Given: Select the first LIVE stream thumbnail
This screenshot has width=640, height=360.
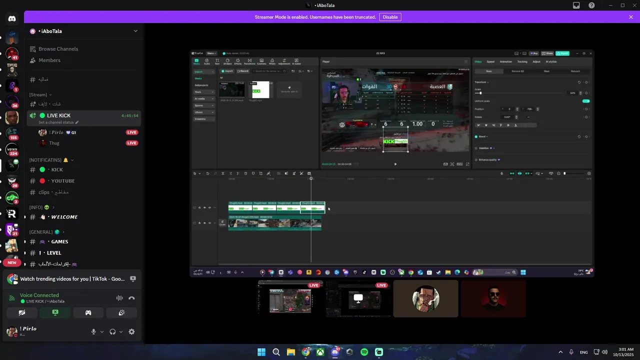Looking at the screenshot, I should pyautogui.click(x=290, y=298).
